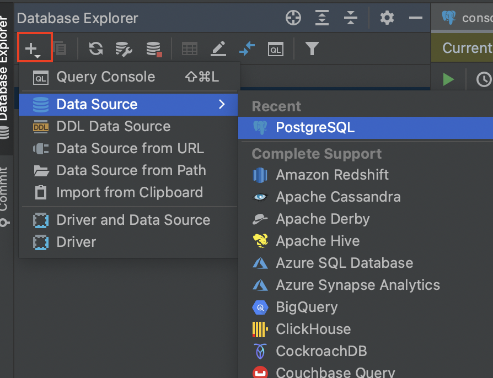
Task: Select CockroachDB data source
Action: [366, 352]
